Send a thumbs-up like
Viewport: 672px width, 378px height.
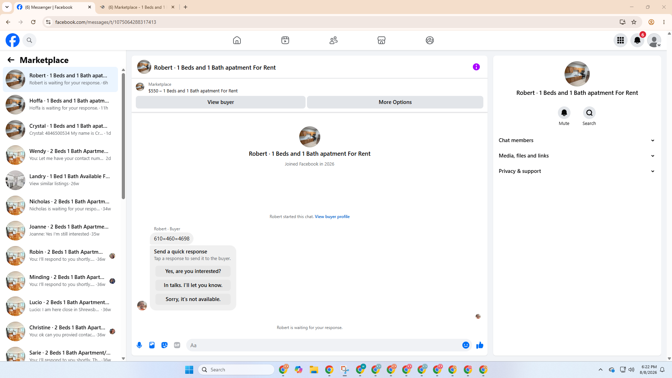coord(480,345)
